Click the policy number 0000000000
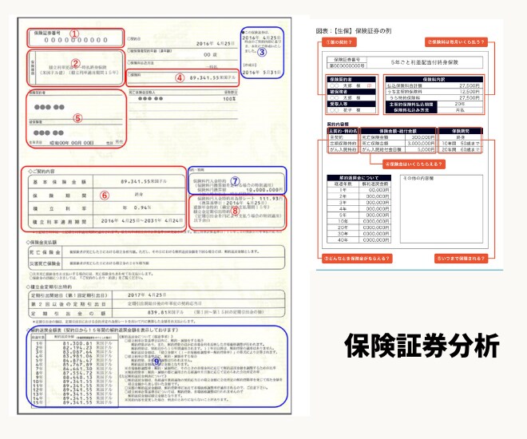527x439 pixels. pyautogui.click(x=76, y=40)
